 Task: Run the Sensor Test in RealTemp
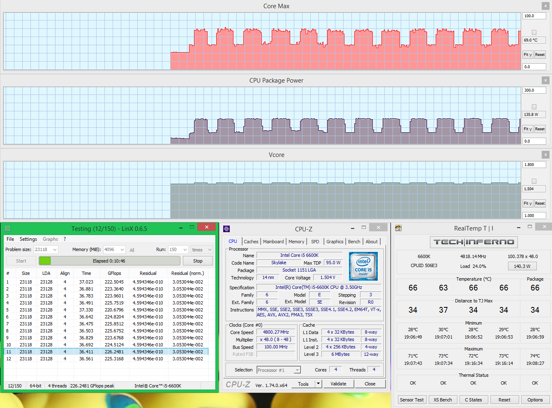pyautogui.click(x=412, y=400)
